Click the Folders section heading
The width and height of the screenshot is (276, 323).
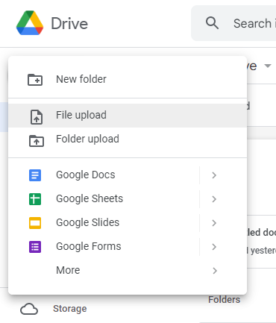coord(224,300)
